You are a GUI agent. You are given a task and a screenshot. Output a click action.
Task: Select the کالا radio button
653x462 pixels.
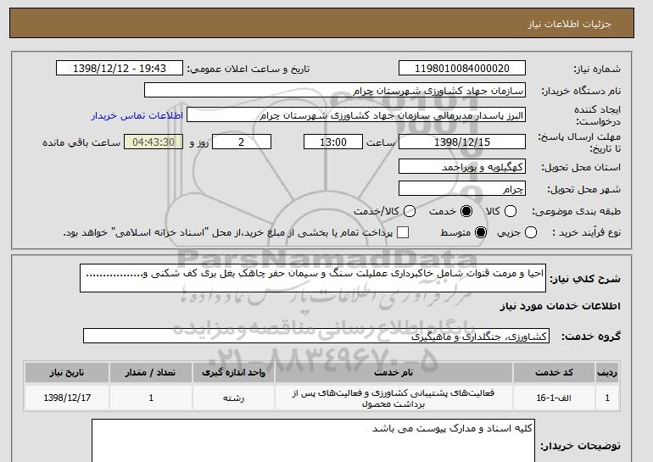tap(511, 211)
